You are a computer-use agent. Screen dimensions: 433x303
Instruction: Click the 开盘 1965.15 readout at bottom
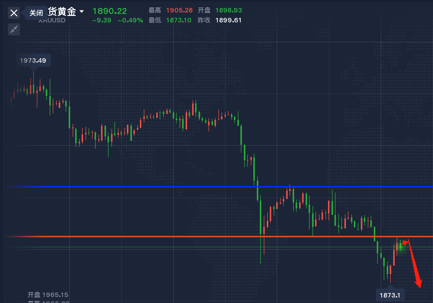[48, 295]
